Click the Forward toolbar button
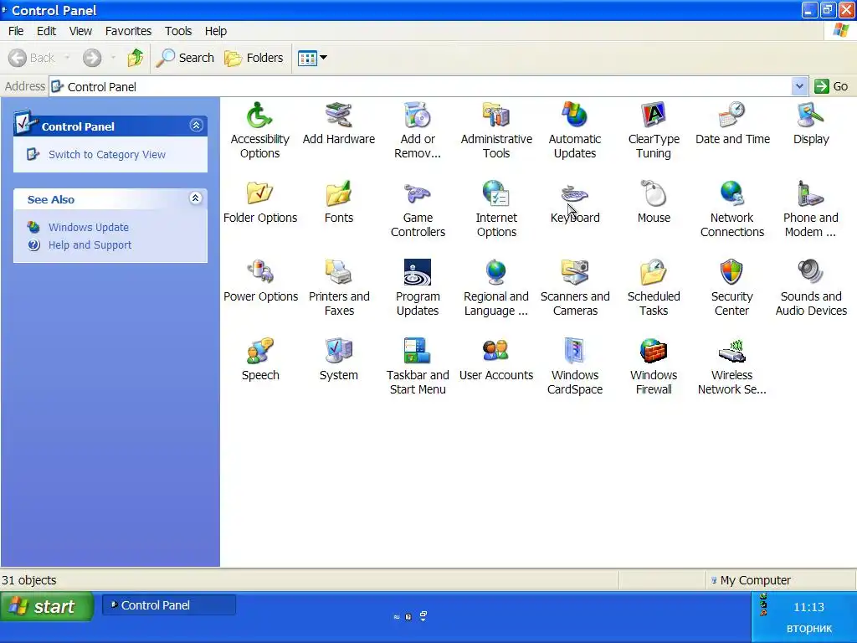Viewport: 857px width, 643px height. [92, 58]
